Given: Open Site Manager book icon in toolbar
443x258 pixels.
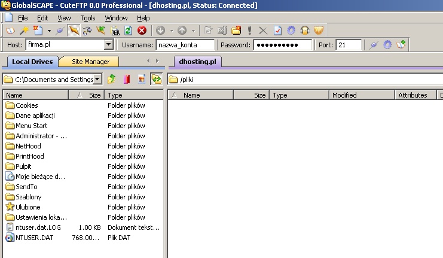Looking at the screenshot, I should [x=10, y=31].
